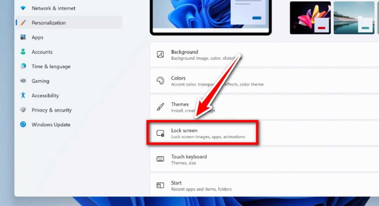This screenshot has width=379, height=206.
Task: Select the lake landscape theme thumbnail
Action: point(354,18)
